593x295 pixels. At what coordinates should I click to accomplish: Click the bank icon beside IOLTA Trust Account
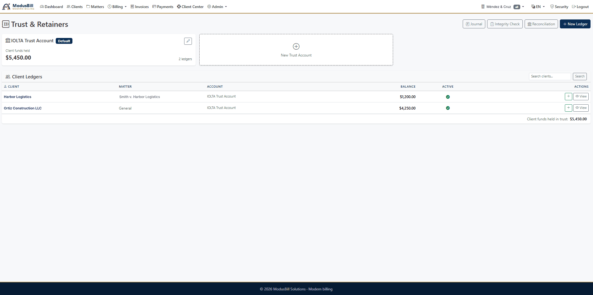tap(8, 40)
